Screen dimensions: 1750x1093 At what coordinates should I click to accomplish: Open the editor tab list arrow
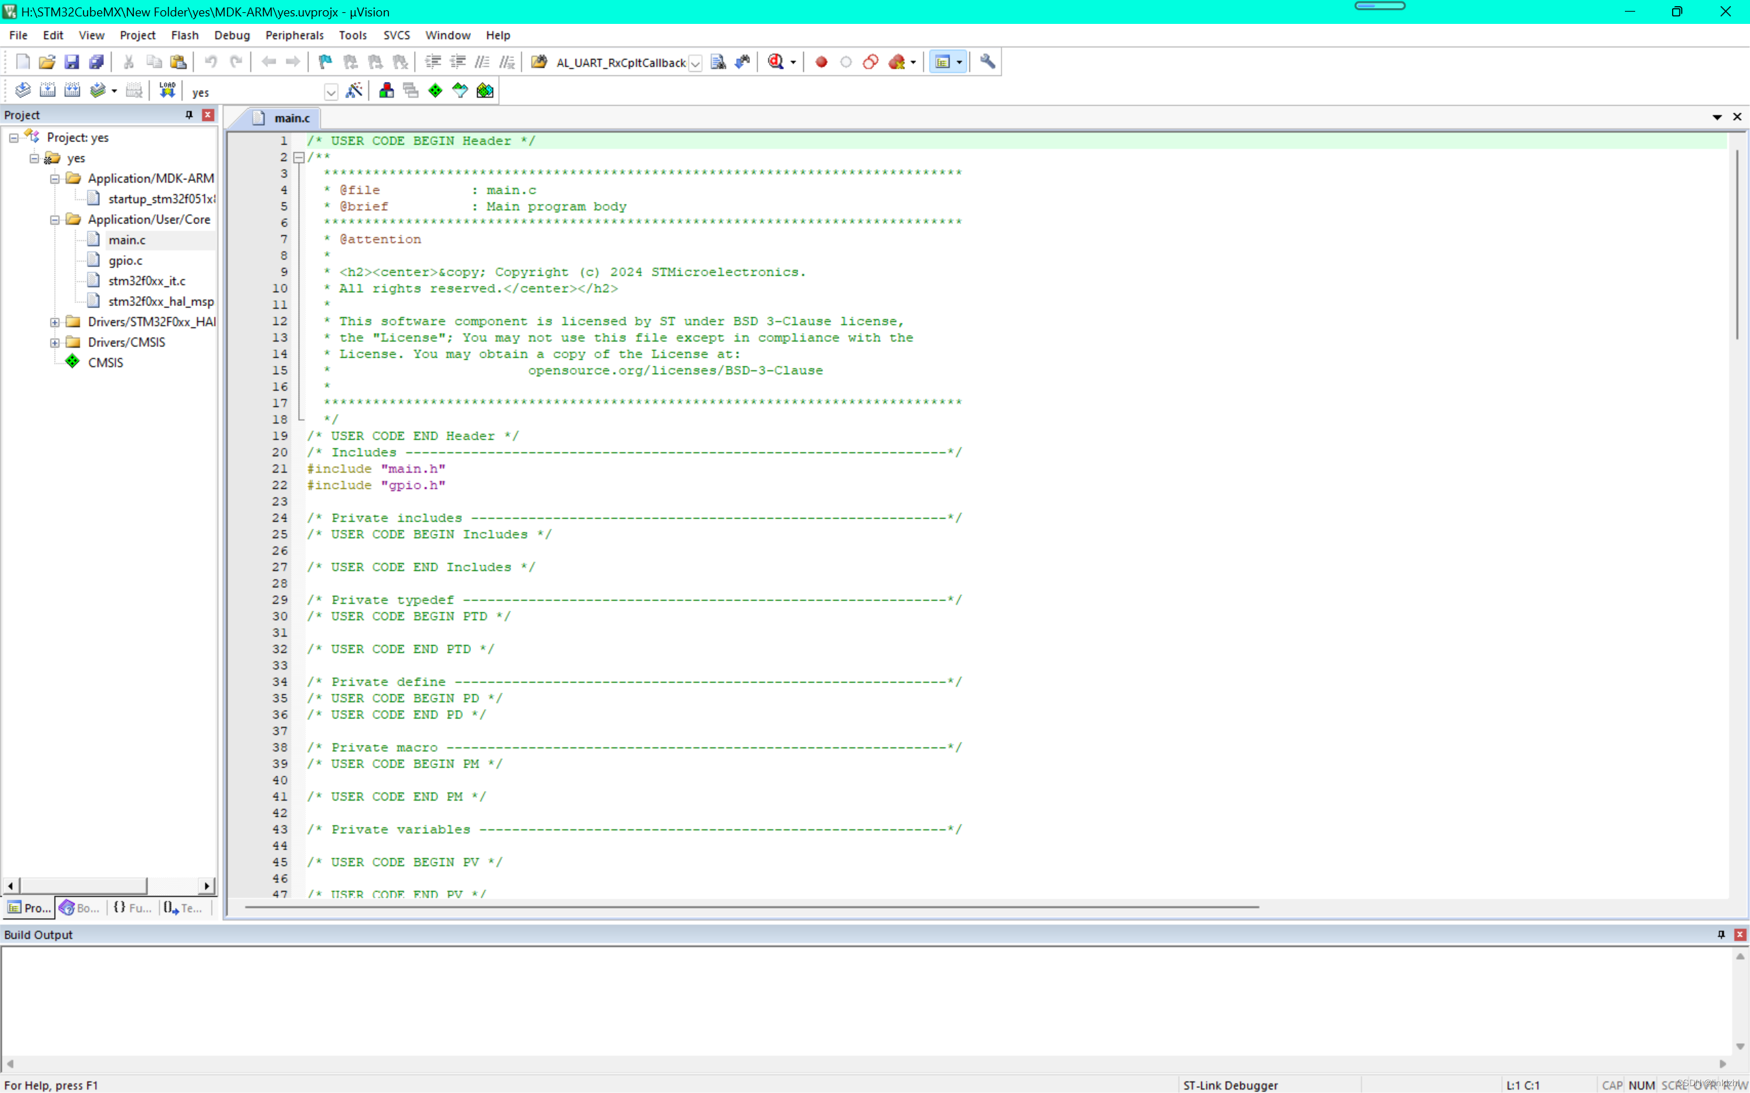tap(1717, 117)
